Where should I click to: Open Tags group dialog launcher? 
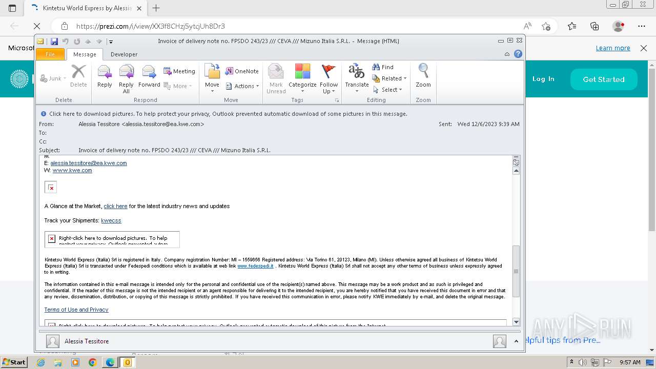click(337, 100)
